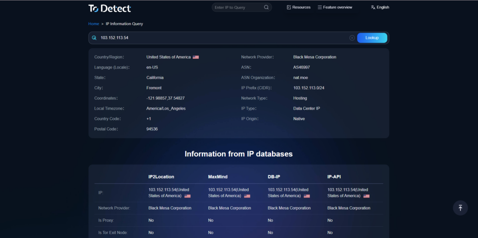The height and width of the screenshot is (238, 478).
Task: Select the Fremont city value
Action: 154,88
